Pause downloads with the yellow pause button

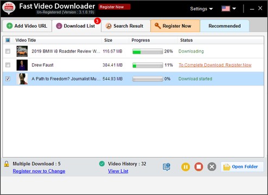click(186, 167)
